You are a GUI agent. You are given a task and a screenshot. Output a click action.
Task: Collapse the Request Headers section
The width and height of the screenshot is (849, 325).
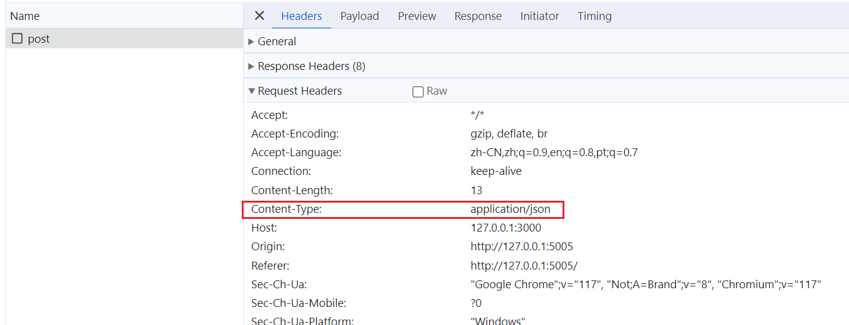[299, 91]
